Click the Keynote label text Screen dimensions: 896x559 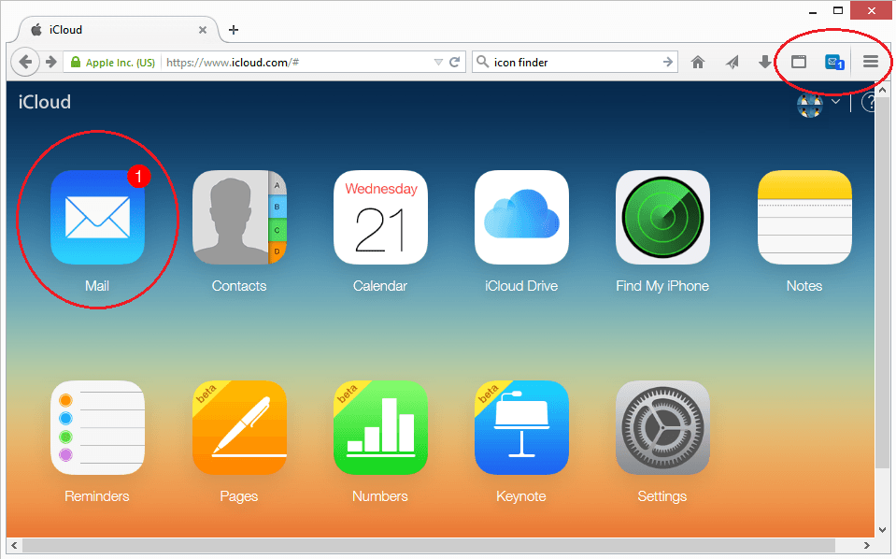521,496
